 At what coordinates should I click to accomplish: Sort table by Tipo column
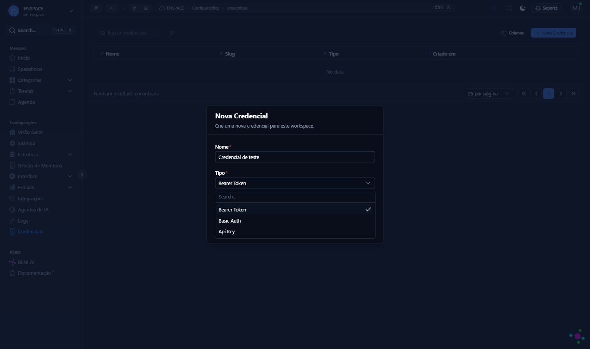[x=331, y=54]
